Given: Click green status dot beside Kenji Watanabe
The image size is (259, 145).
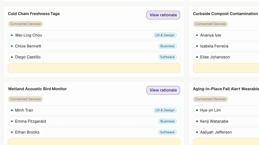Looking at the screenshot, I should [197, 121].
